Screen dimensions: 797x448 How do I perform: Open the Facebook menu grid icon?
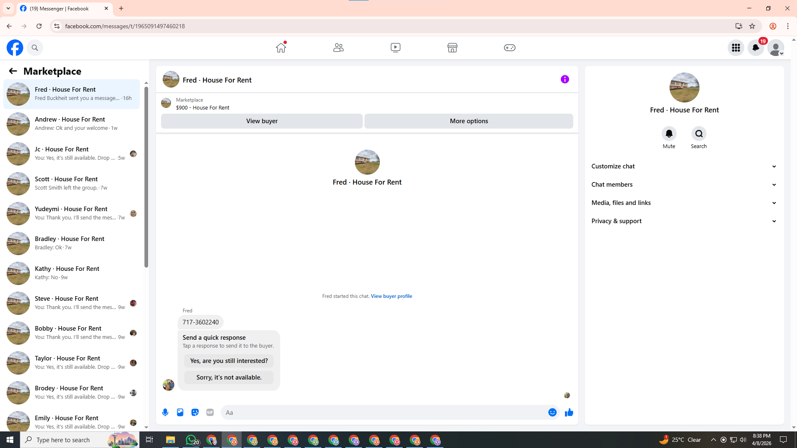point(736,48)
